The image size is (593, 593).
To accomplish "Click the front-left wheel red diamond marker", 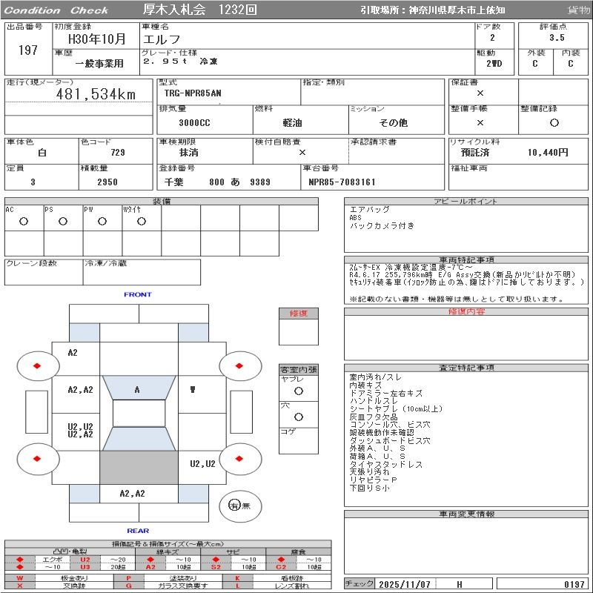I will (36, 365).
